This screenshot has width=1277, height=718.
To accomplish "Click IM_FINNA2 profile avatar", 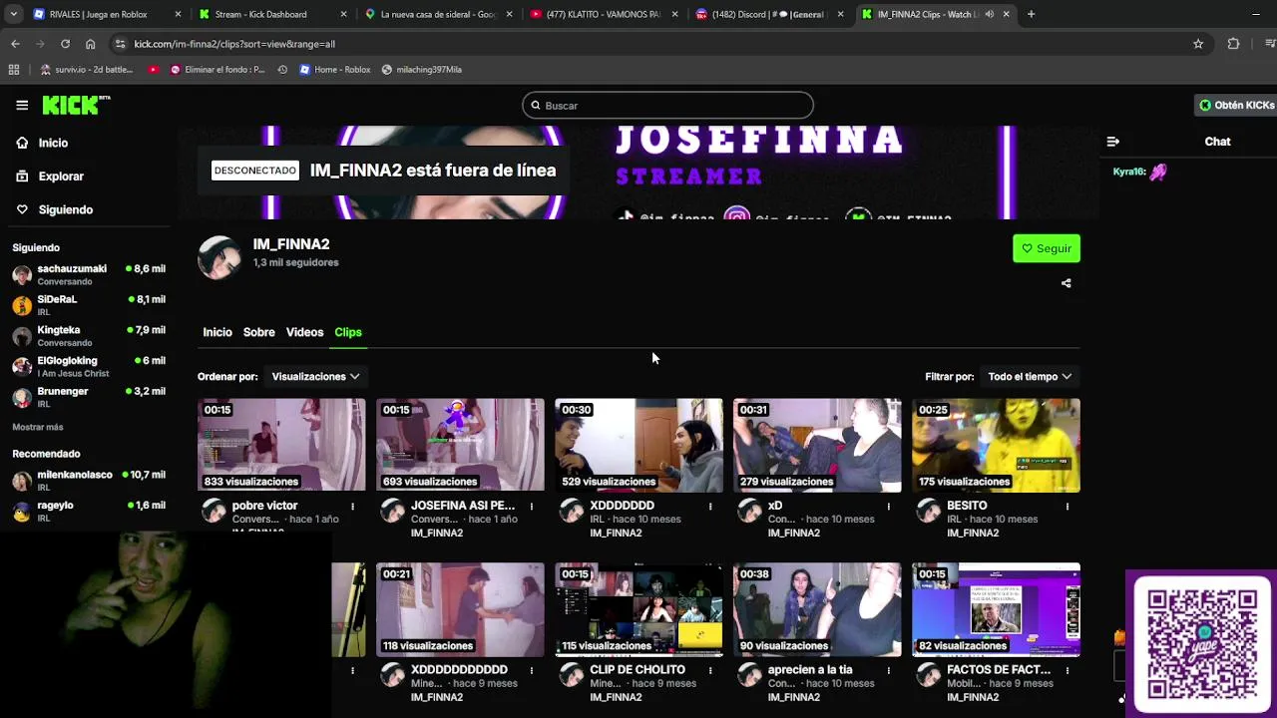I will 219,258.
